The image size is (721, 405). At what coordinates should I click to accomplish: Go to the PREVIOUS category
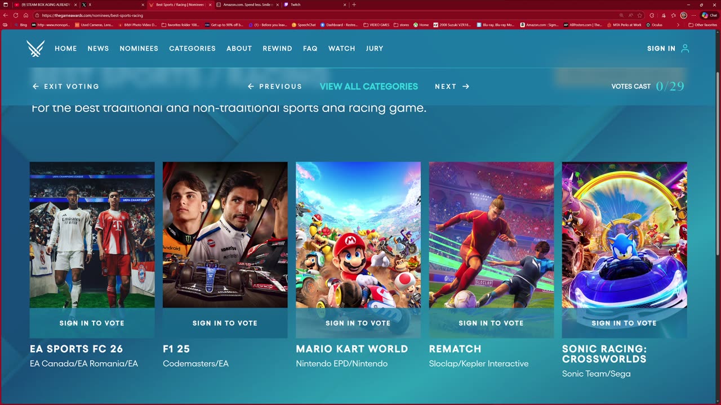275,87
